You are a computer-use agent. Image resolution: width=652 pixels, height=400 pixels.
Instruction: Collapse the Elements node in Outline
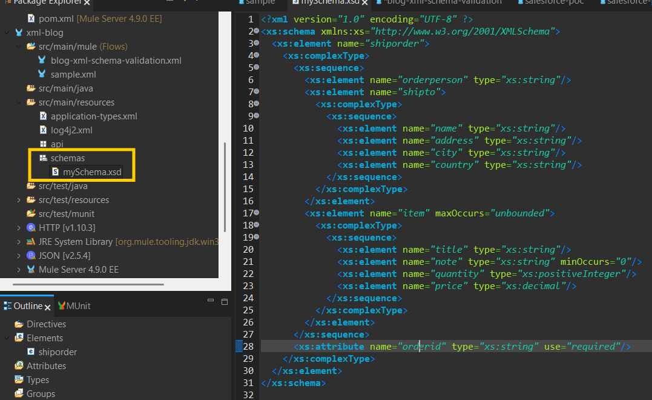pos(7,338)
